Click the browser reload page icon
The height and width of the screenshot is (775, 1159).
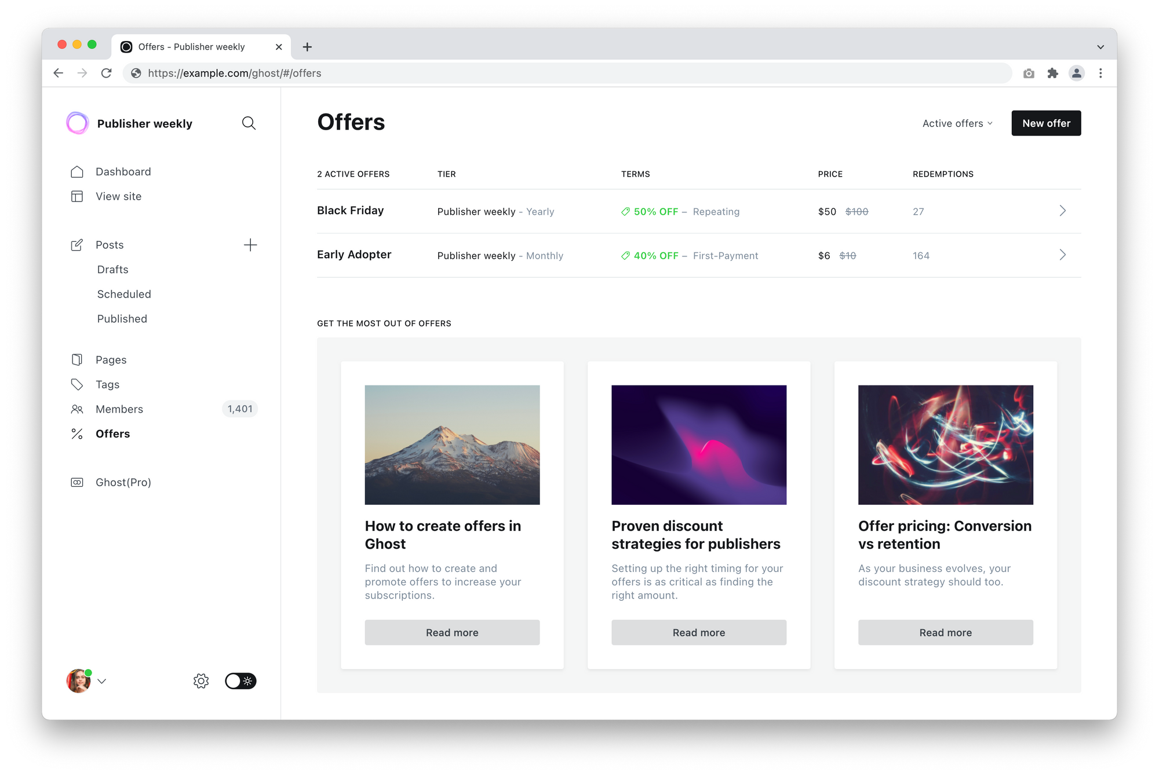107,74
